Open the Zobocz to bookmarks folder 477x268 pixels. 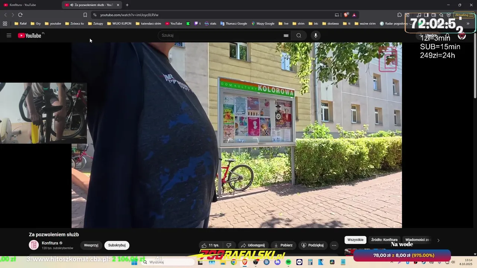click(74, 23)
